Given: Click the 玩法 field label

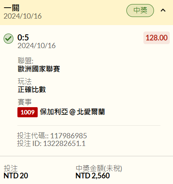Looking at the screenshot, I should click(25, 81).
